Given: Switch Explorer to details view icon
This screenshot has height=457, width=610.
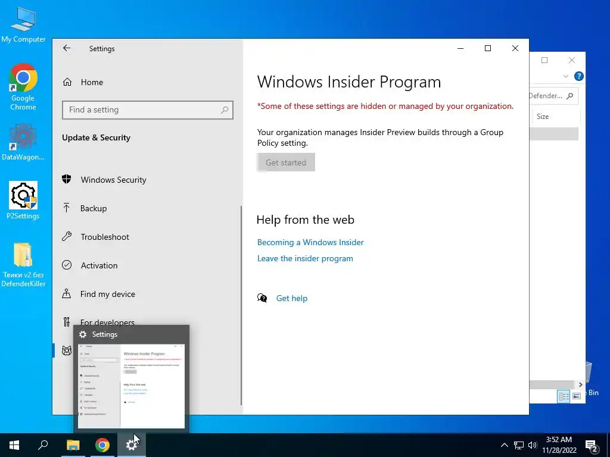Looking at the screenshot, I should [x=564, y=396].
